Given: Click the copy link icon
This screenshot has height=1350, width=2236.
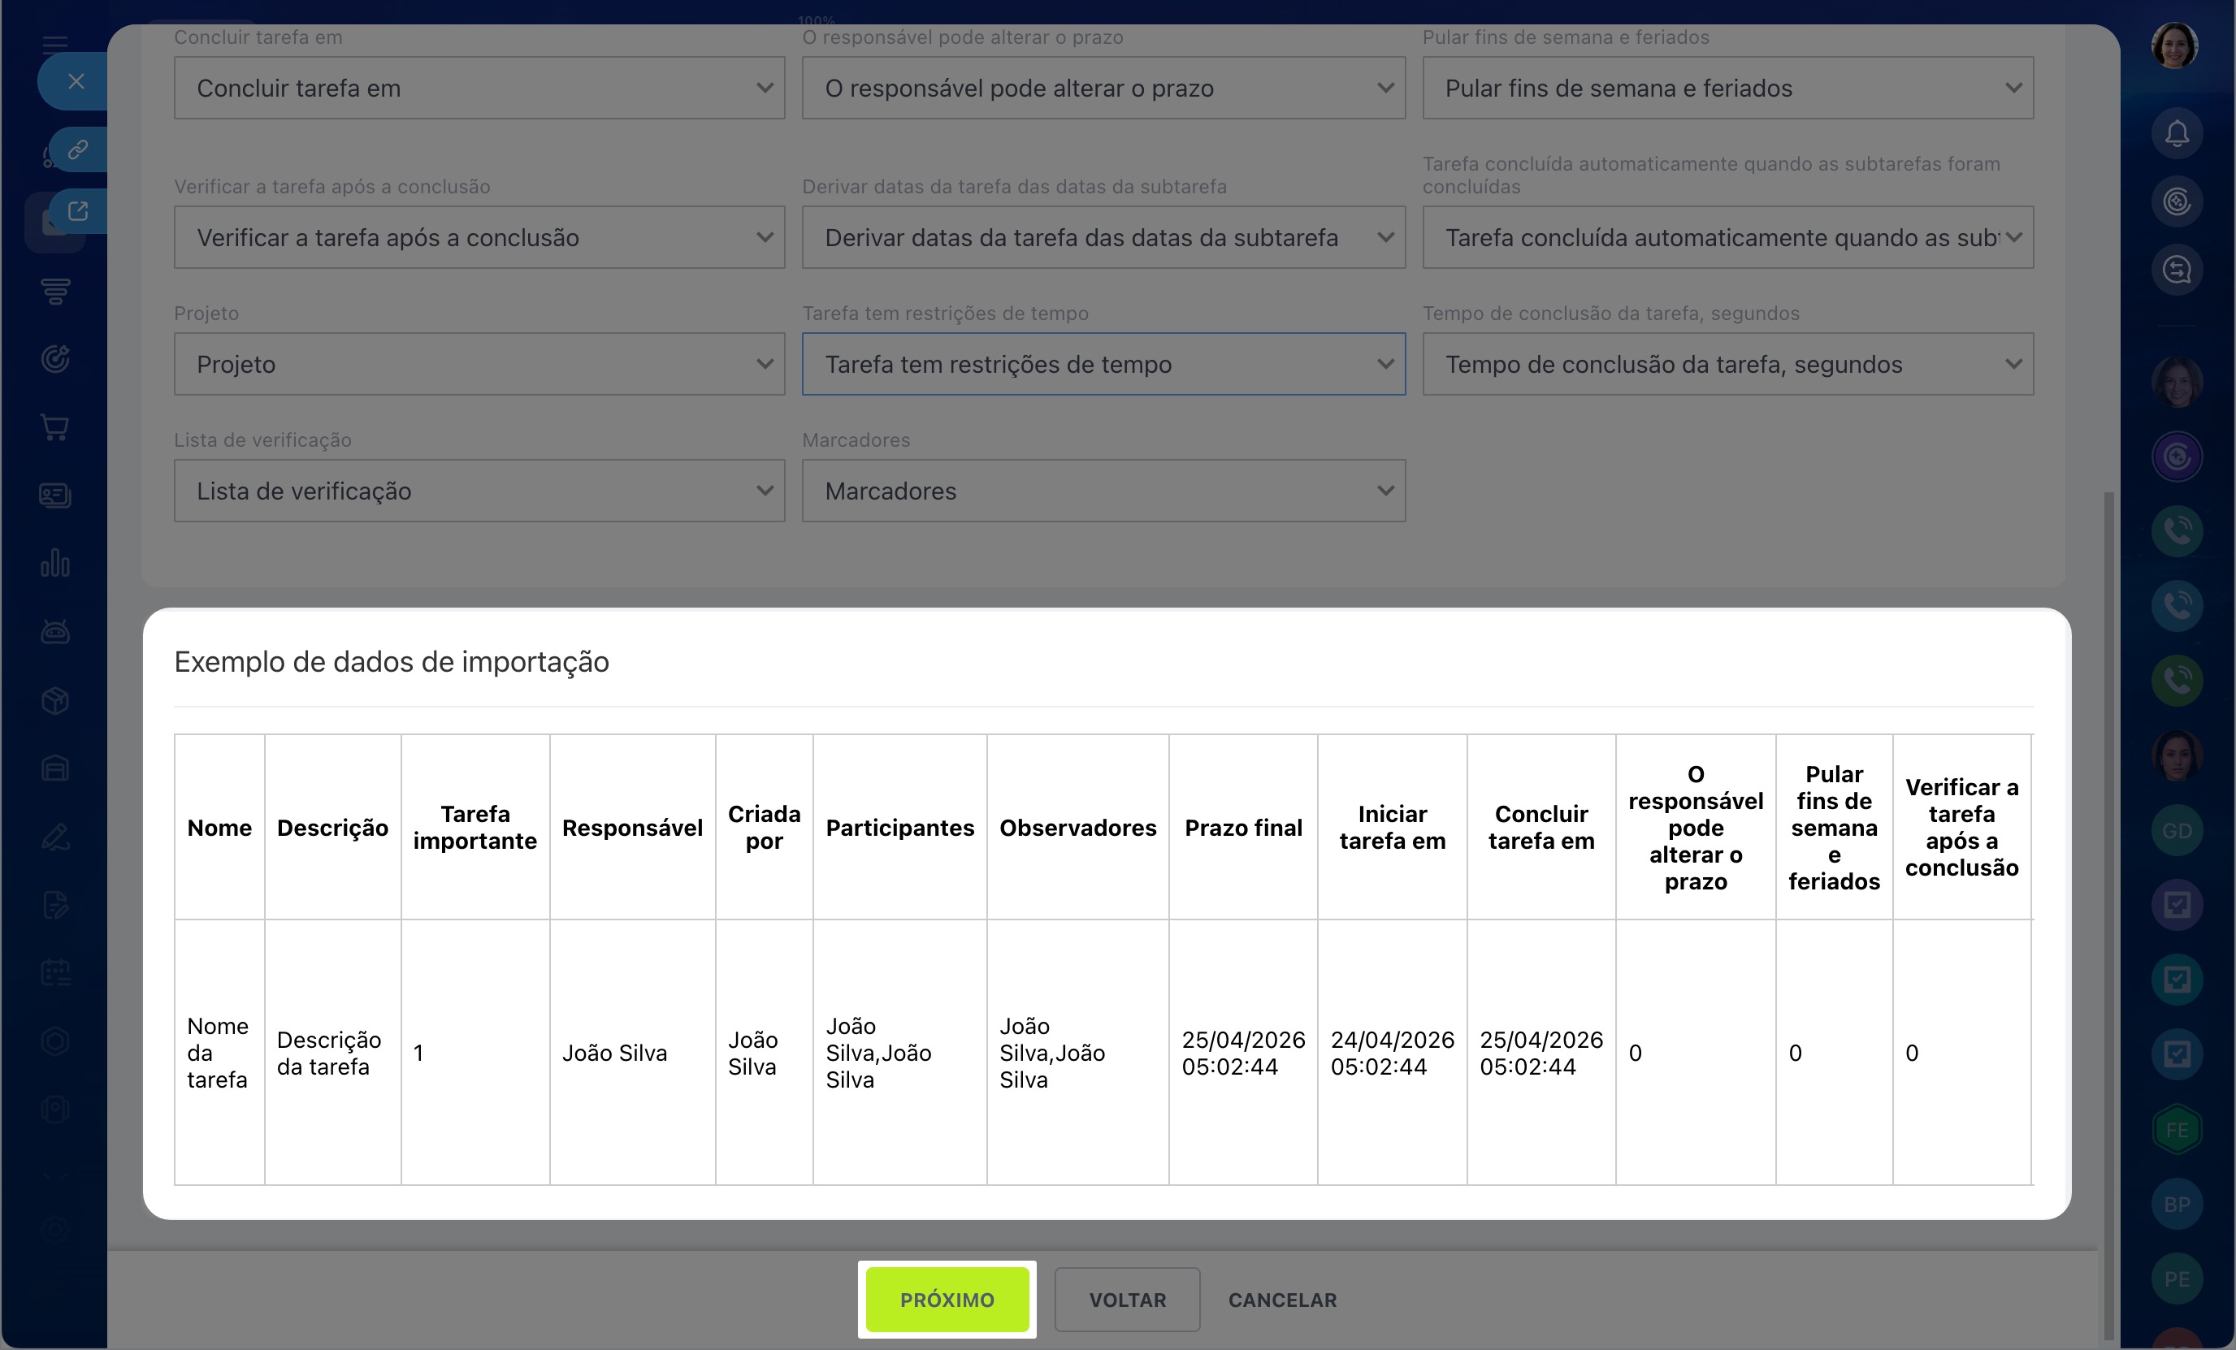Looking at the screenshot, I should tap(78, 149).
